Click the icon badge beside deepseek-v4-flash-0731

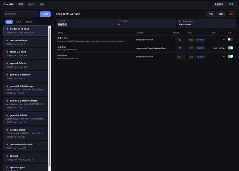pyautogui.click(x=7, y=144)
